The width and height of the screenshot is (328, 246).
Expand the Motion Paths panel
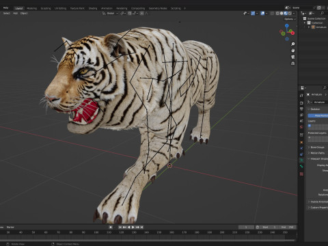317,153
